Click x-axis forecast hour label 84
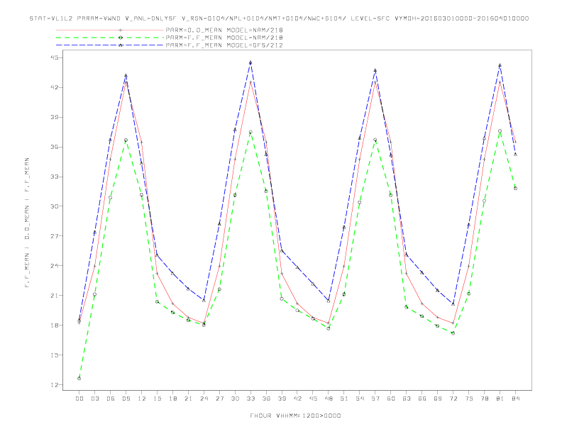This screenshot has height=434, width=562. [516, 399]
